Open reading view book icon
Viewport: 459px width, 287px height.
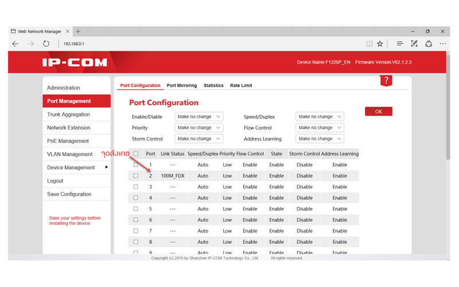pos(369,44)
